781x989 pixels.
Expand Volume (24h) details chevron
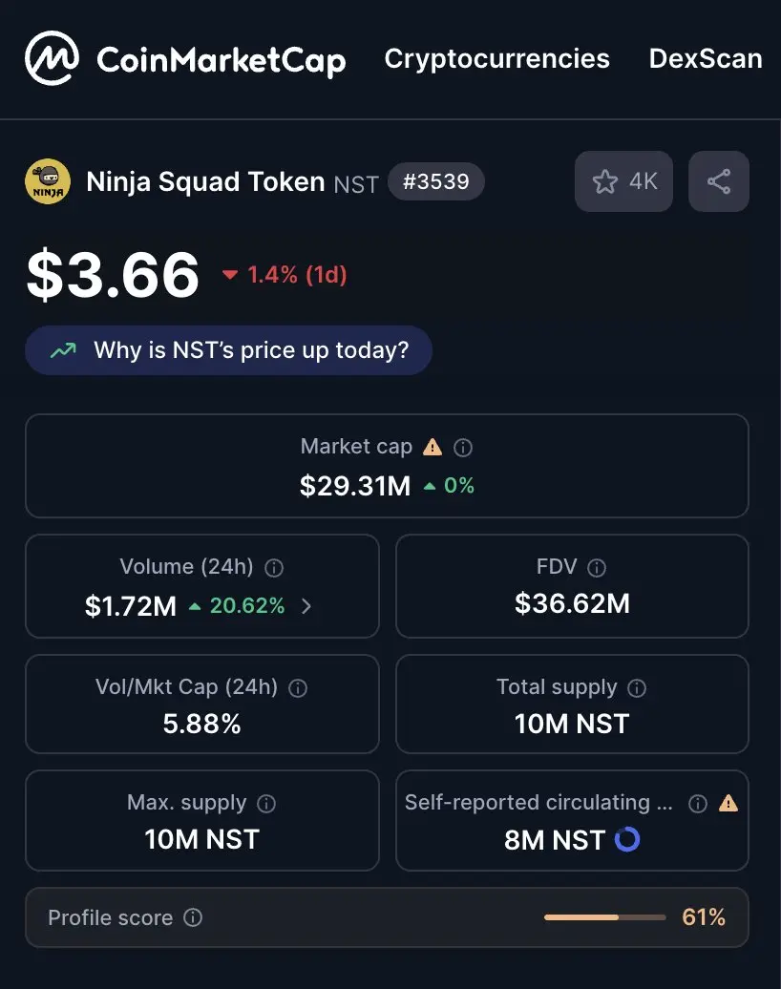coord(306,606)
